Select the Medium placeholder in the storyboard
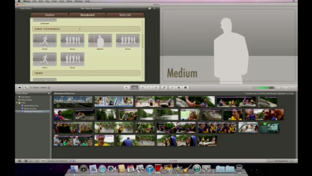Viewport: 312px width, 176px height. click(x=100, y=41)
